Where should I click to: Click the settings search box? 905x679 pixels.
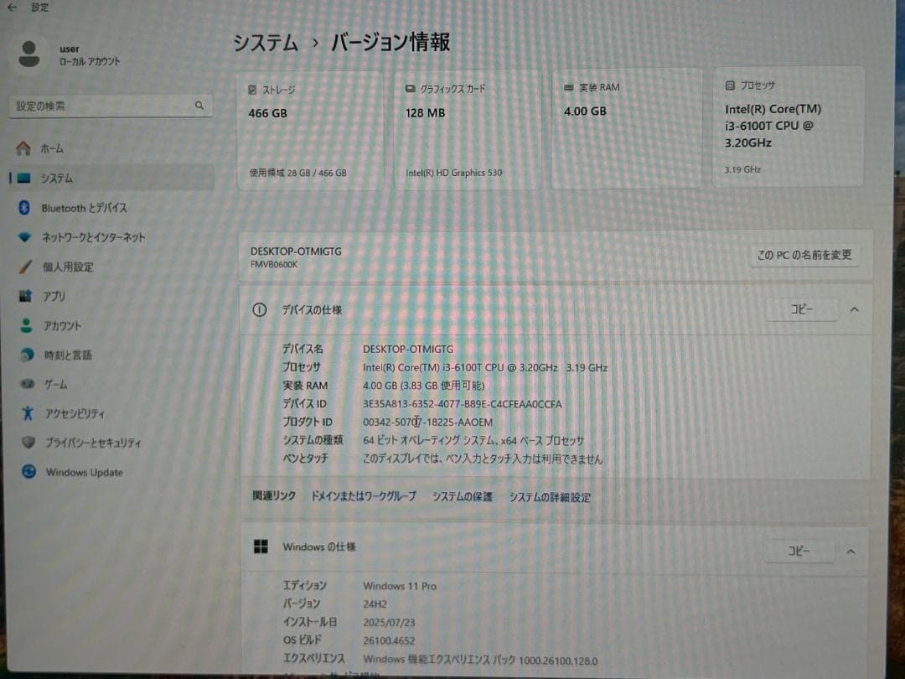tap(109, 106)
